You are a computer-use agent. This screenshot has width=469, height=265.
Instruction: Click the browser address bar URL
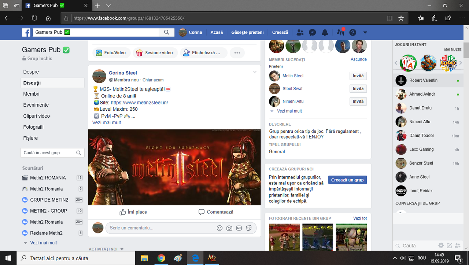click(x=129, y=18)
